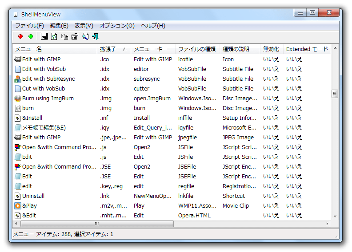
Task: Sort by the 拡張子 column header
Action: tap(114, 49)
